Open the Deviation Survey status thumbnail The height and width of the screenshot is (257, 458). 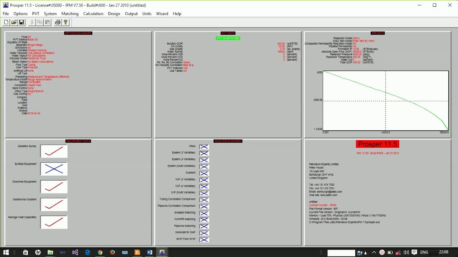point(54,151)
